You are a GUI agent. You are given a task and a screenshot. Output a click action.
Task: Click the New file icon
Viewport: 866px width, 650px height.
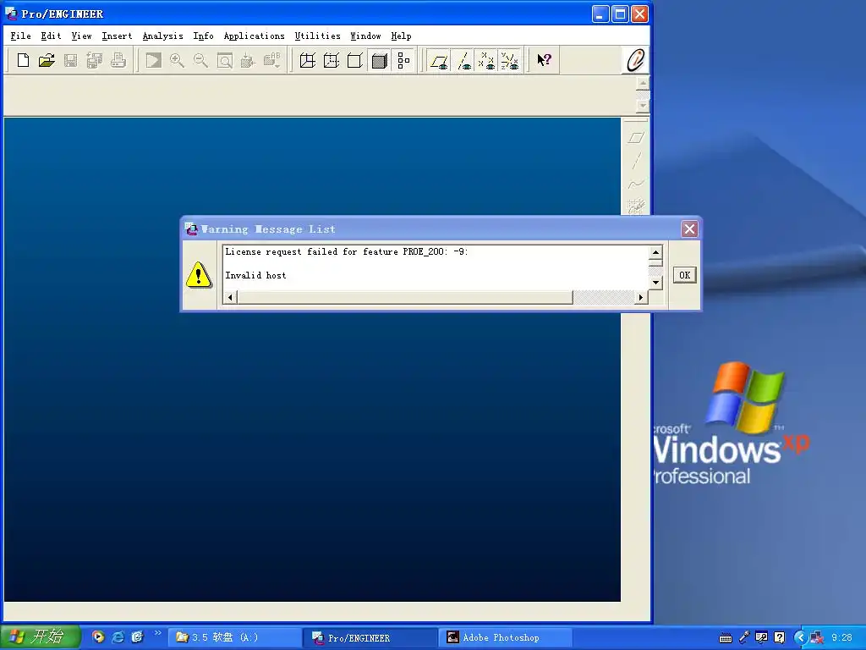click(x=23, y=60)
